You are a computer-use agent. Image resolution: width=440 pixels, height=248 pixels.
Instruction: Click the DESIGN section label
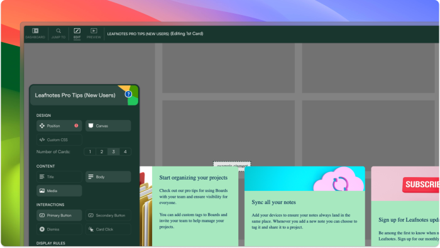[x=43, y=116]
